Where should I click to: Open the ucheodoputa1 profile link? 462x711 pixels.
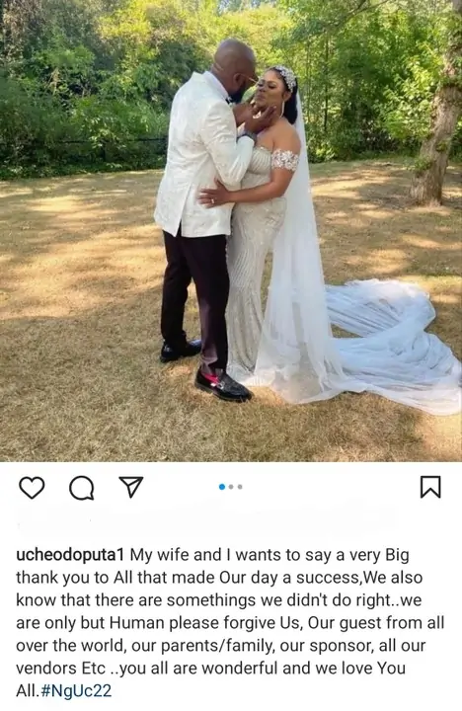point(70,555)
